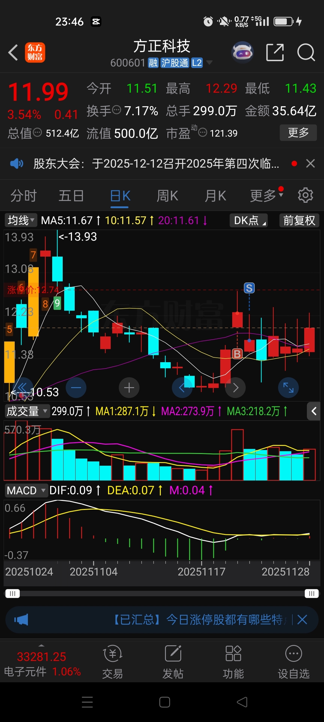Move chart right one candle

pos(235,387)
